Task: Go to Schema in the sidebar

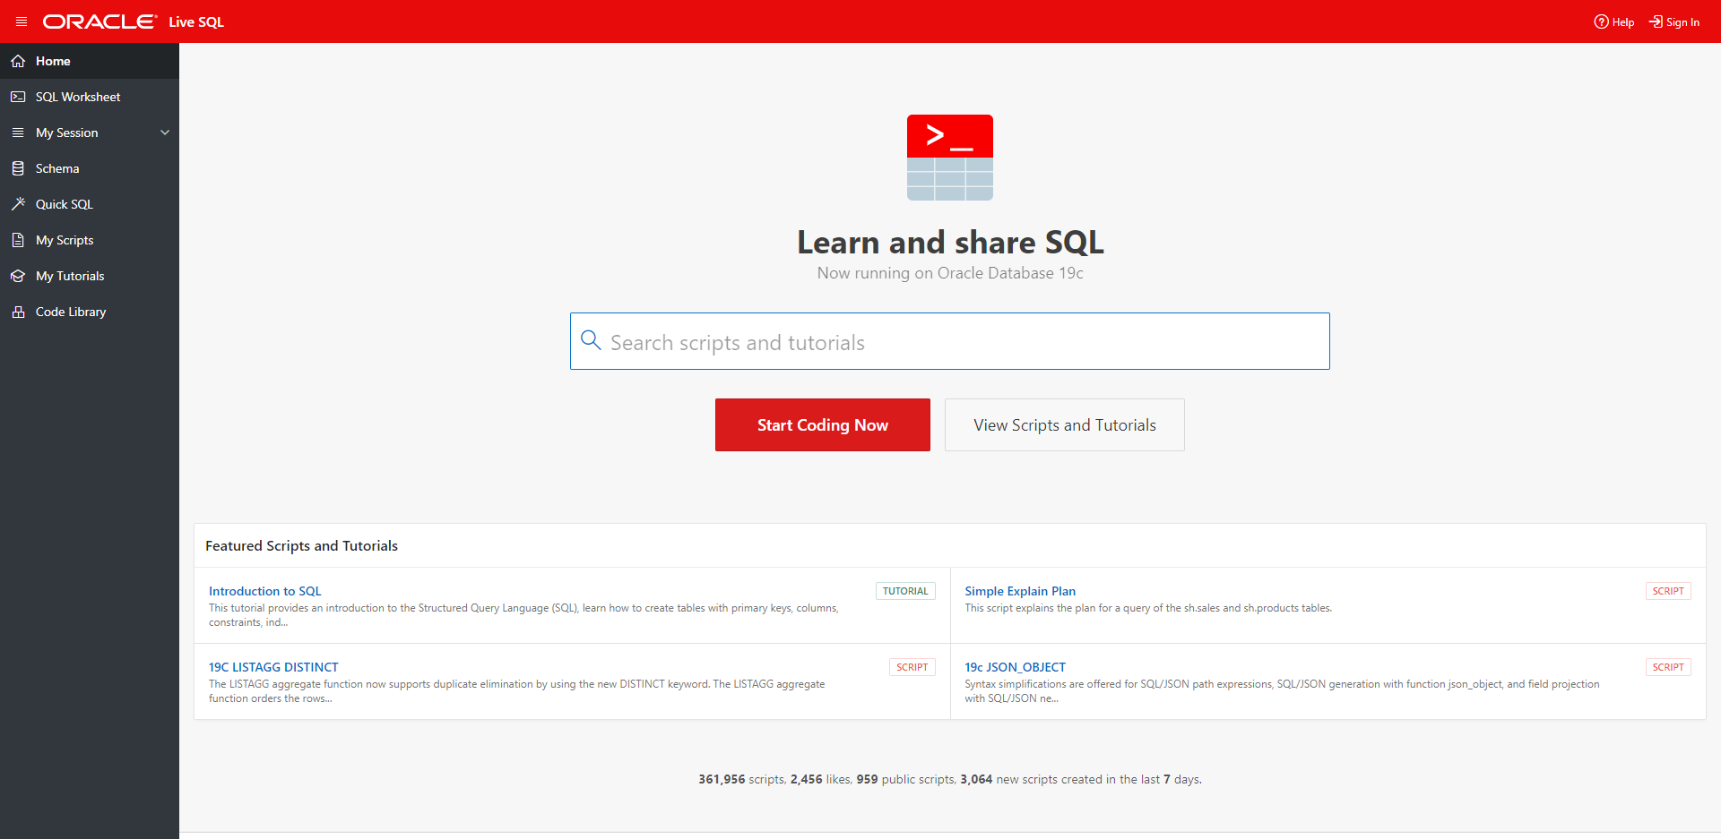Action: pyautogui.click(x=90, y=168)
